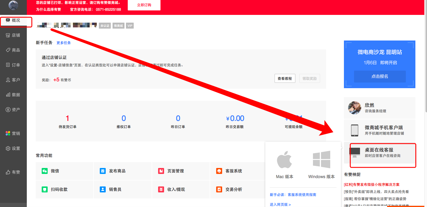Click the 交易分析 chart icon
This screenshot has height=207, width=427.
219,189
